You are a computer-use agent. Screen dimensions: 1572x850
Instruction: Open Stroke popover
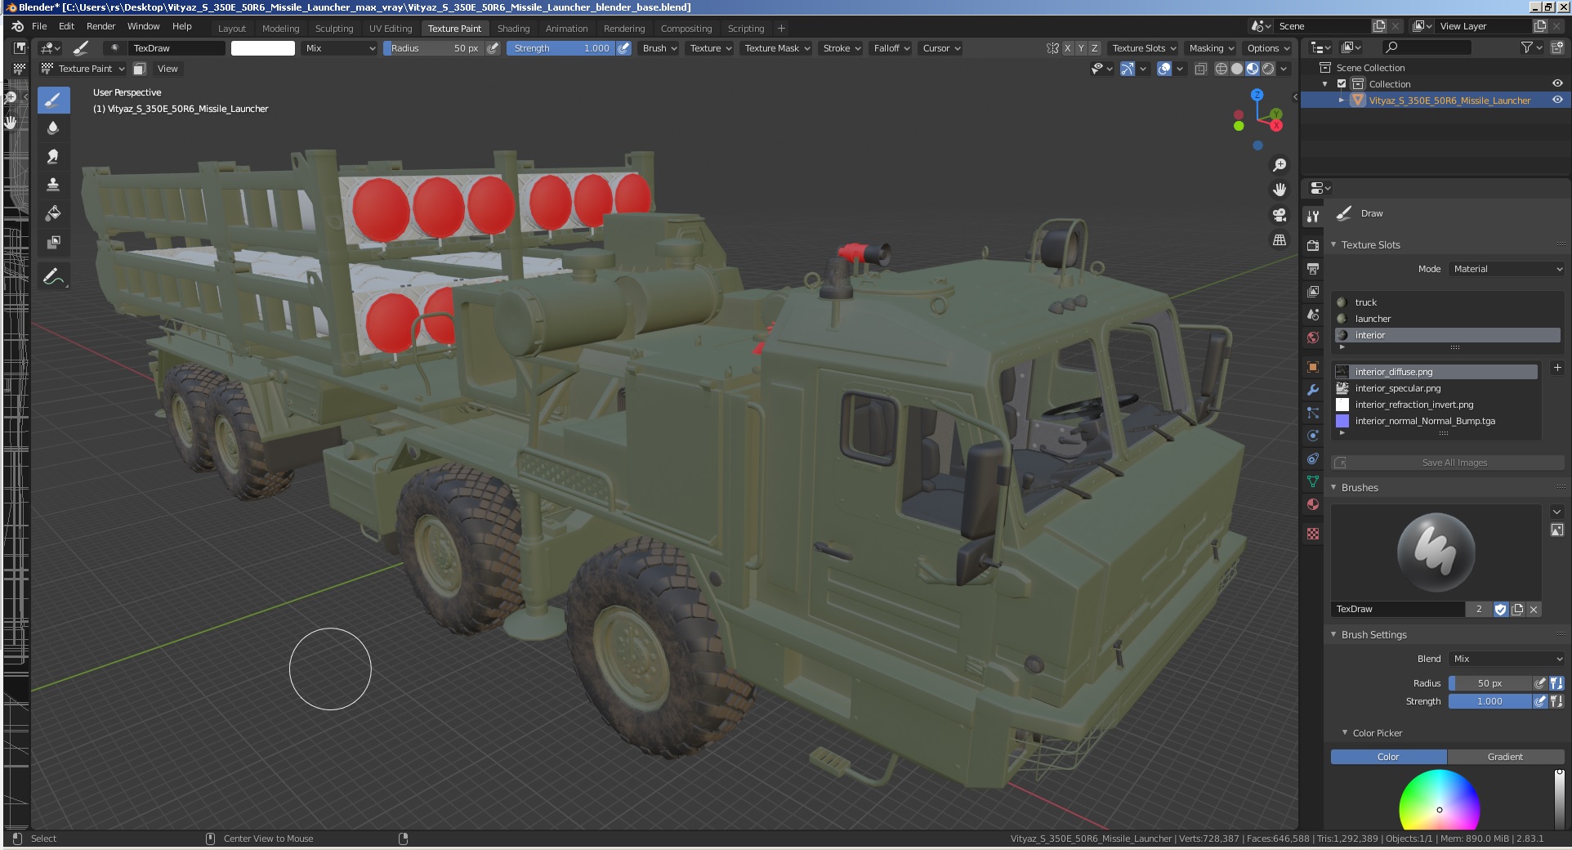(x=841, y=48)
